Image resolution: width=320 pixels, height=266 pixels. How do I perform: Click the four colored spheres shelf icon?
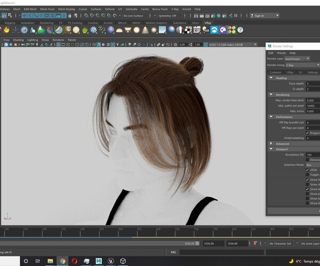pos(231,30)
